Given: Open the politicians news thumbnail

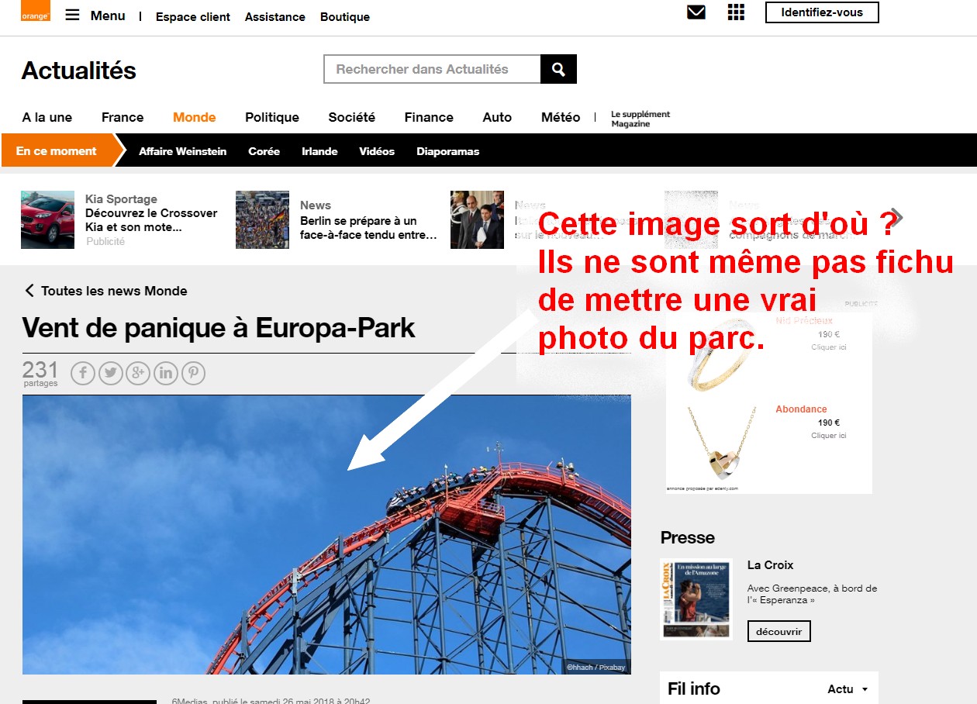Looking at the screenshot, I should (477, 219).
